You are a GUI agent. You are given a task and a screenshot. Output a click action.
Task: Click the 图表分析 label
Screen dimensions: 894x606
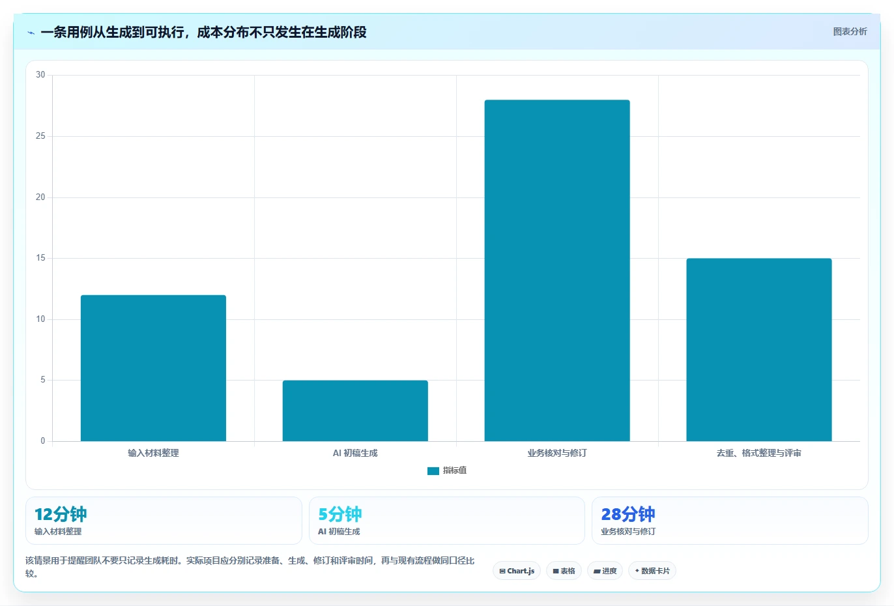(850, 31)
